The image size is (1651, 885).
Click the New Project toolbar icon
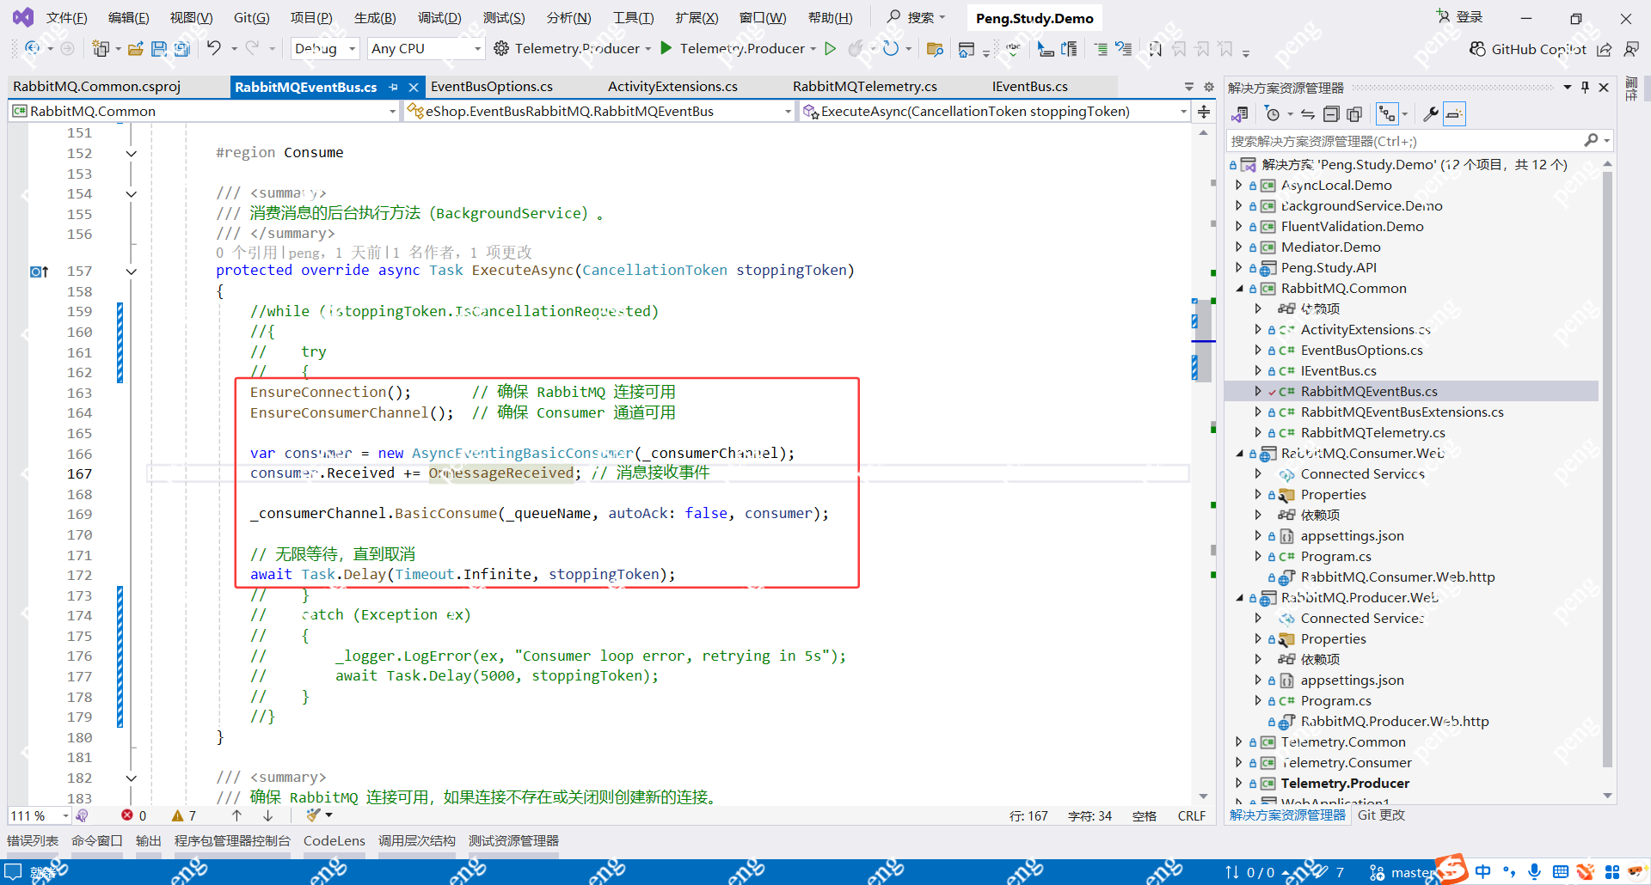click(101, 49)
